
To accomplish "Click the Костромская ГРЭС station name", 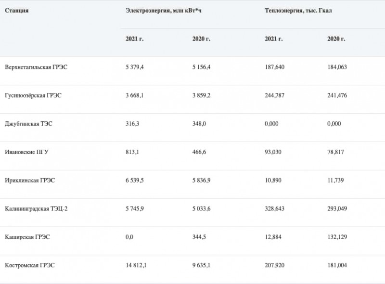I will click(x=30, y=265).
